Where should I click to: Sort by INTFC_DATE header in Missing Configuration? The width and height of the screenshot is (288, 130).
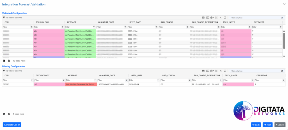click(136, 75)
